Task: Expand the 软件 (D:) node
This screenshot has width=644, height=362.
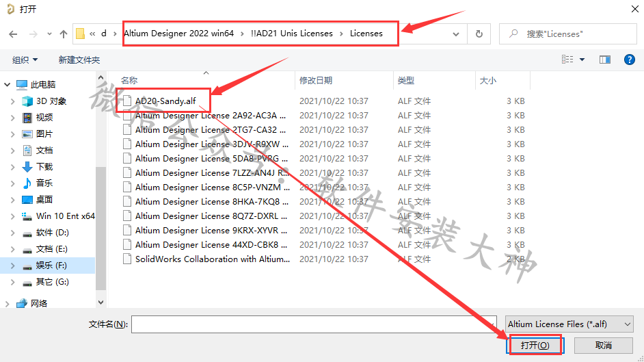Action: click(x=13, y=233)
